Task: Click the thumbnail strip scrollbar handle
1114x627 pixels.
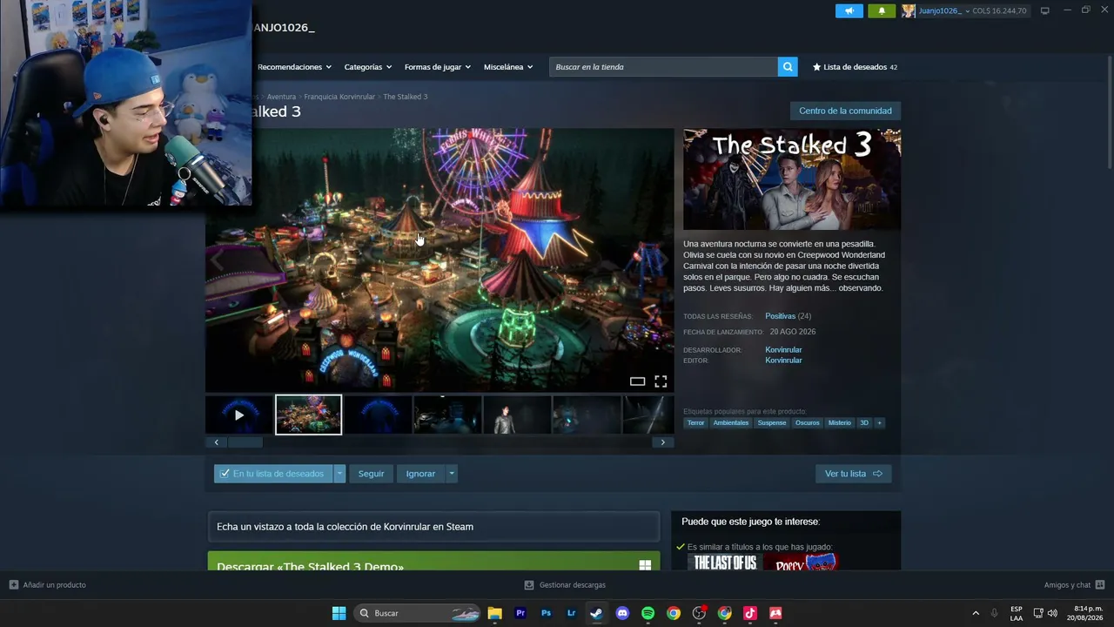Action: (x=245, y=442)
